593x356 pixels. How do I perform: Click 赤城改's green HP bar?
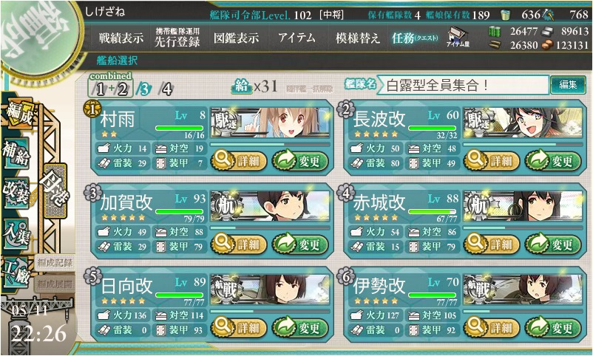pos(432,212)
